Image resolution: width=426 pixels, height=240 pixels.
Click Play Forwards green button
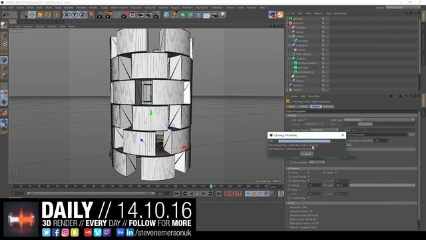pyautogui.click(x=197, y=193)
